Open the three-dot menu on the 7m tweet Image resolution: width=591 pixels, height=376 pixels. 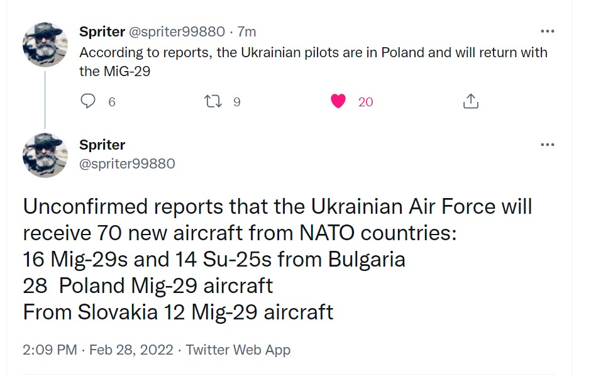(547, 31)
